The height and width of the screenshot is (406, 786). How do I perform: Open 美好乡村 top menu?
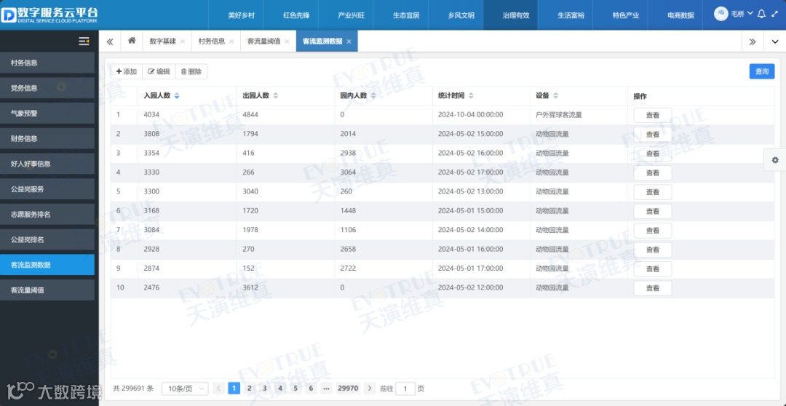tap(242, 15)
